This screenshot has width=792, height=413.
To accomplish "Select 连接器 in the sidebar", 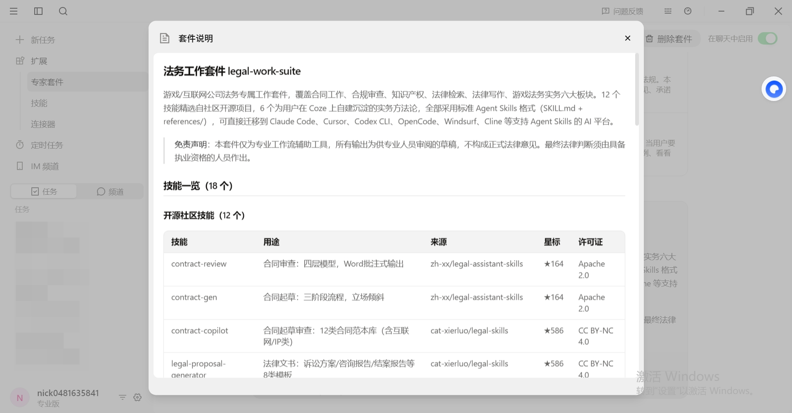I will [43, 124].
